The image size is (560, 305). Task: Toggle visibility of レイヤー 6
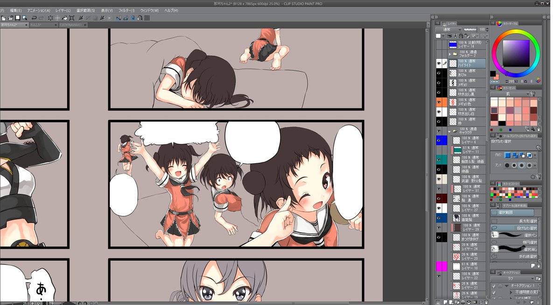point(439,140)
